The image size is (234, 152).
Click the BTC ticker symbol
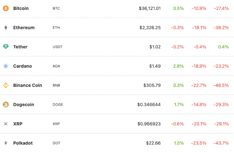pos(56,8)
